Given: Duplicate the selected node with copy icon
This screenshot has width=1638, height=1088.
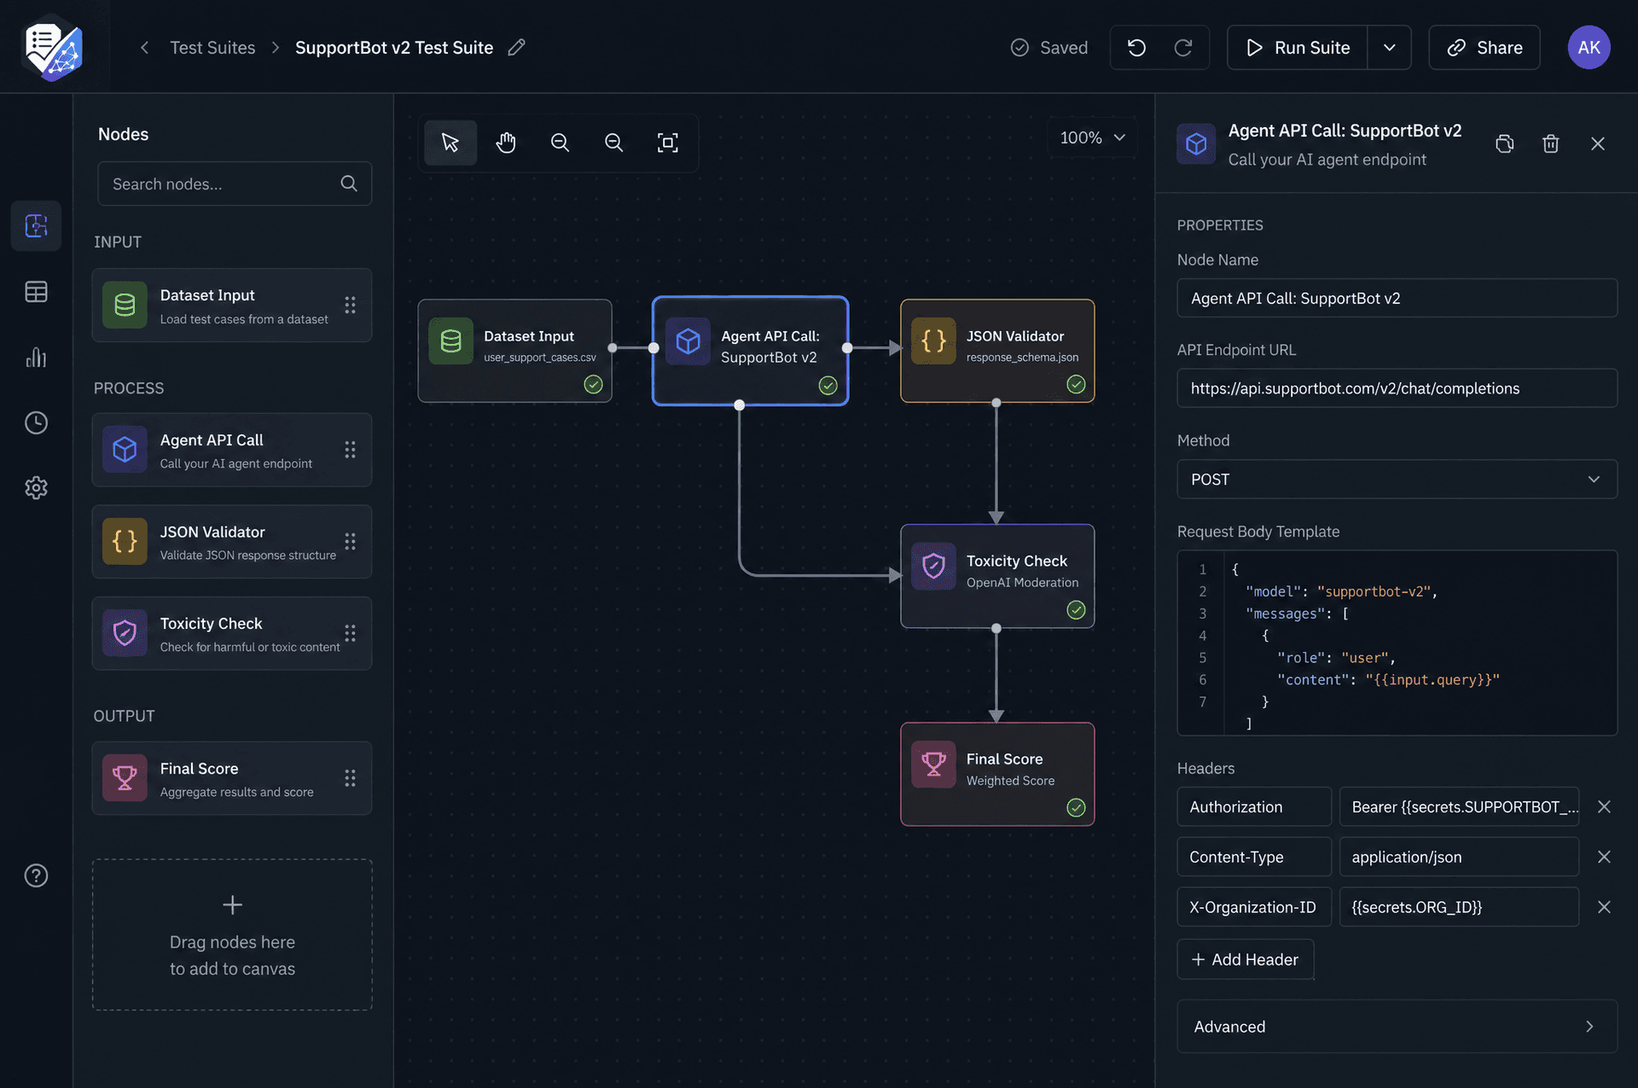Looking at the screenshot, I should (x=1505, y=143).
